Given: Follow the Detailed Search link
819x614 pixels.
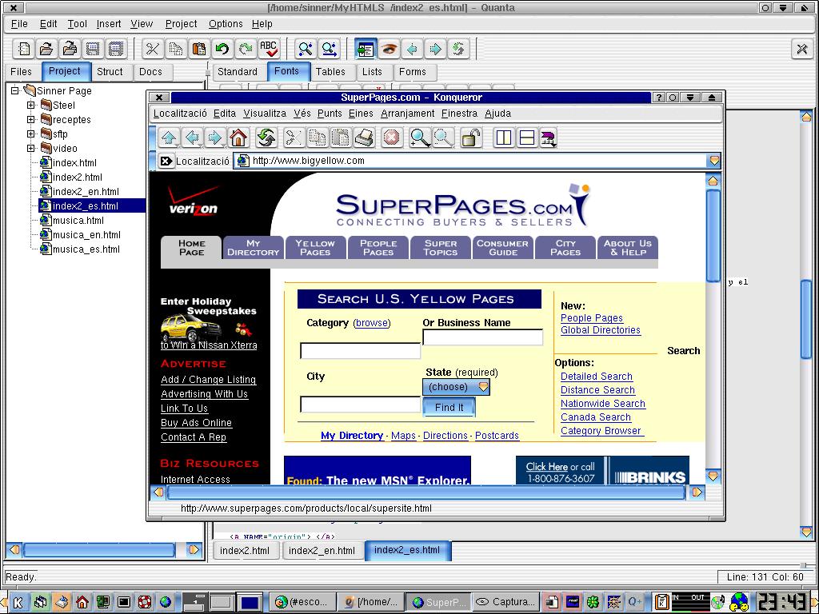Looking at the screenshot, I should click(x=597, y=377).
